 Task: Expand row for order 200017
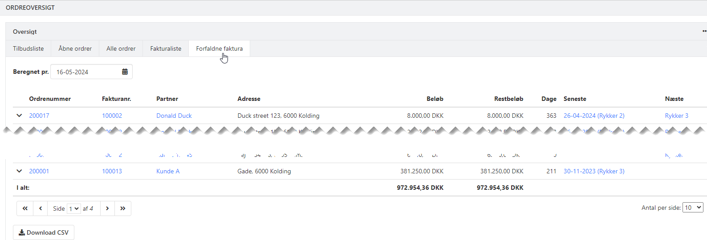coord(19,116)
